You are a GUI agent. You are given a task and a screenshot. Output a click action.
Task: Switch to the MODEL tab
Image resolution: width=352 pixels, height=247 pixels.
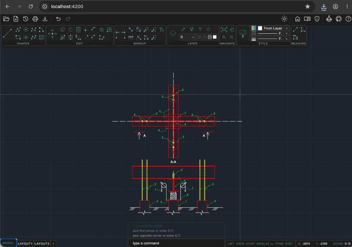[x=8, y=243]
